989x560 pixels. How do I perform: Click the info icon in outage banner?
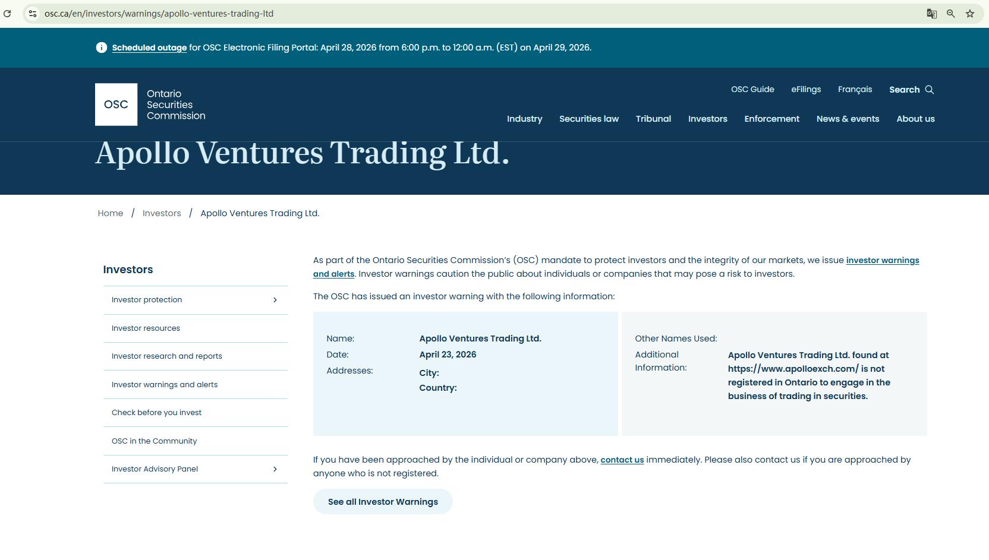click(x=102, y=48)
